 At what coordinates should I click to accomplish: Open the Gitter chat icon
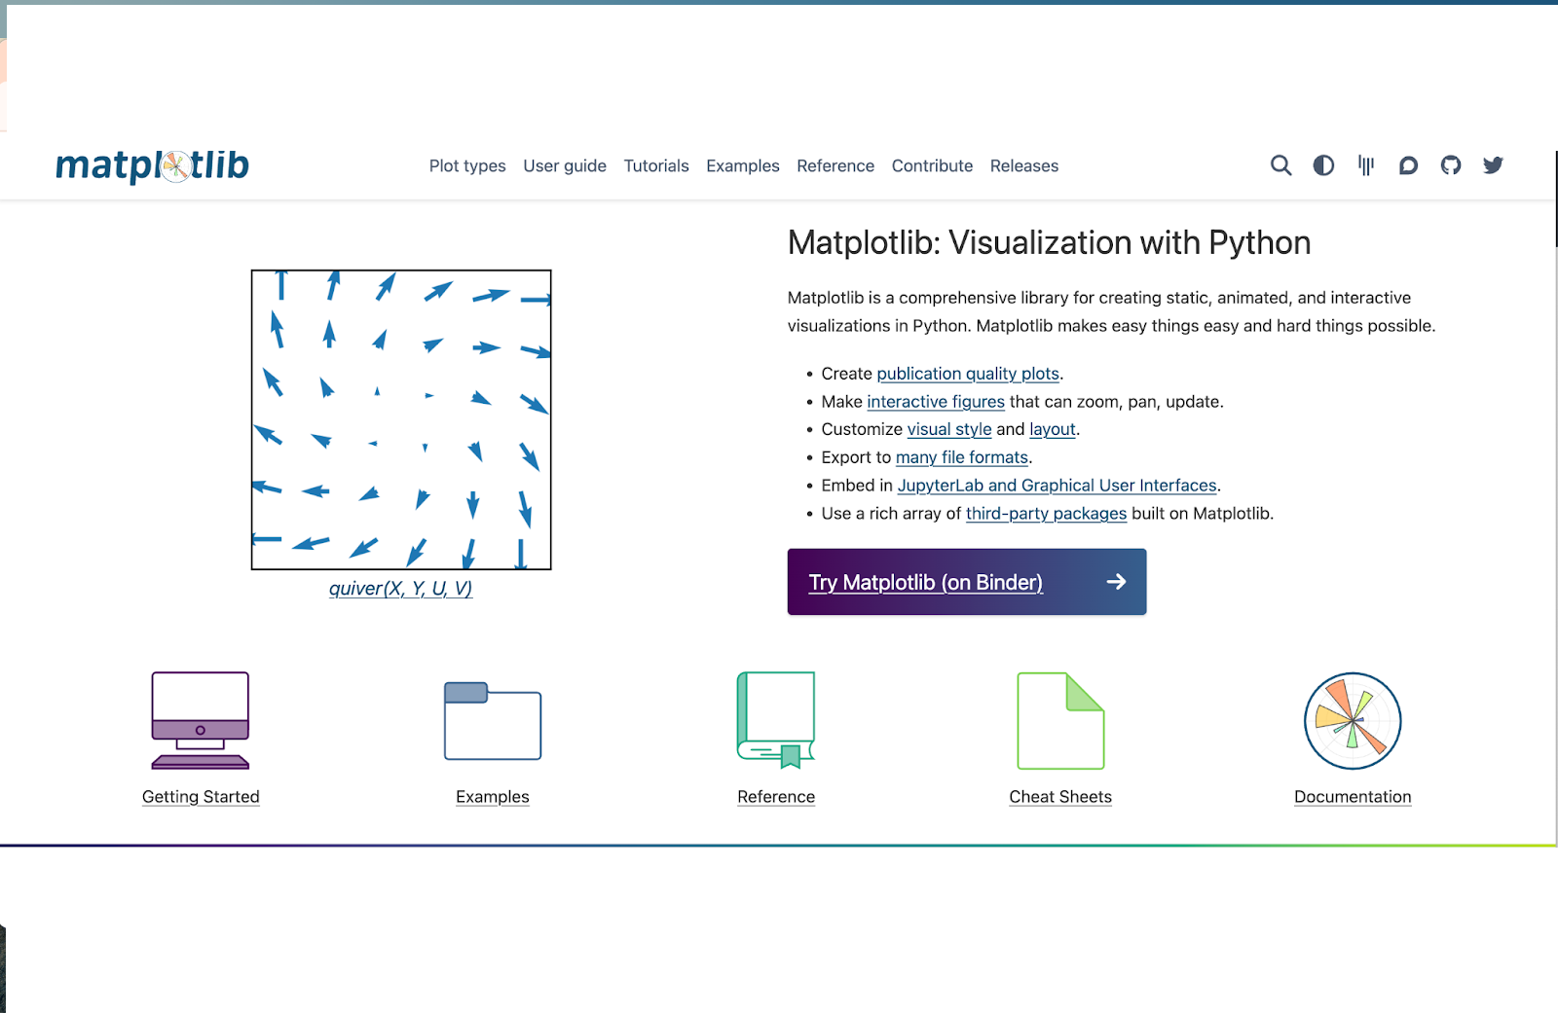click(1366, 165)
